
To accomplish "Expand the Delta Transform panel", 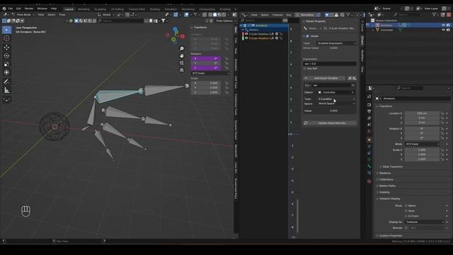I will click(392, 167).
